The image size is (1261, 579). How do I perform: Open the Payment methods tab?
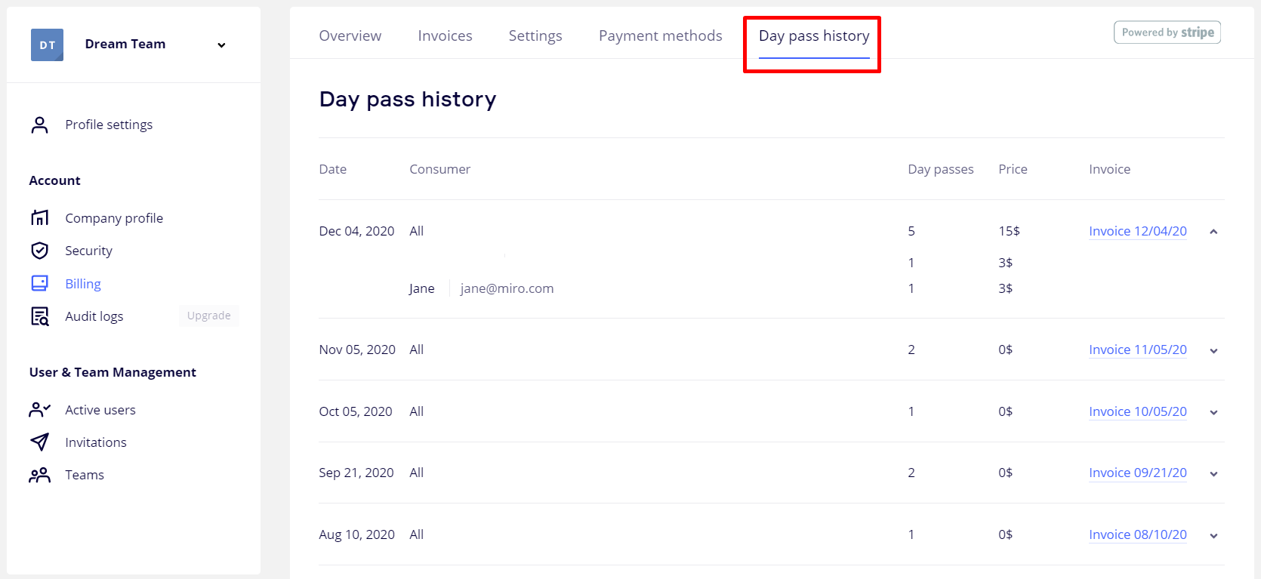coord(660,35)
